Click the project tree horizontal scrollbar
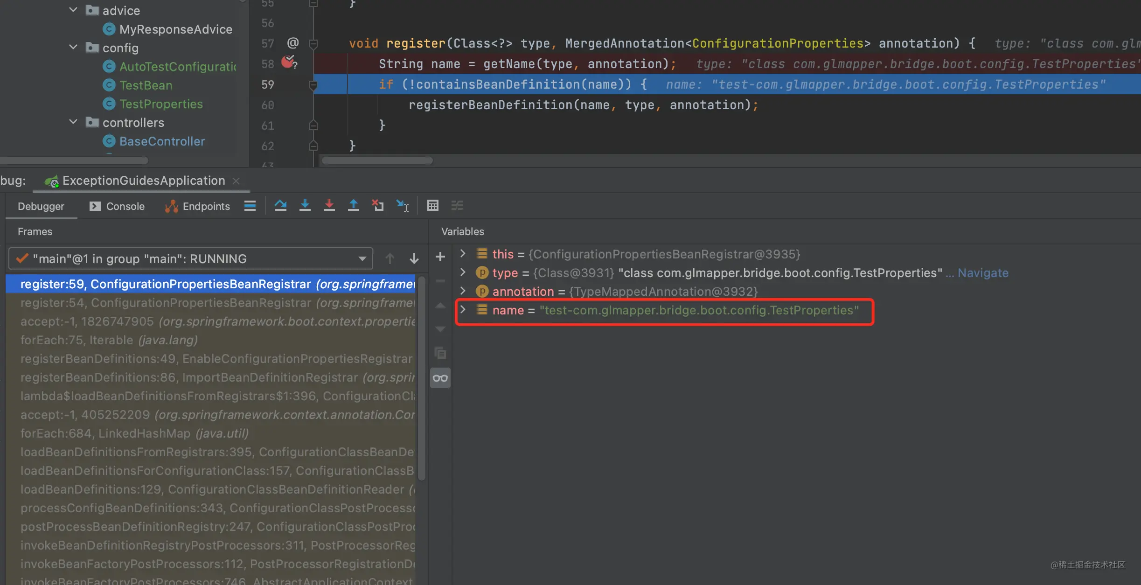Image resolution: width=1141 pixels, height=585 pixels. click(x=75, y=160)
